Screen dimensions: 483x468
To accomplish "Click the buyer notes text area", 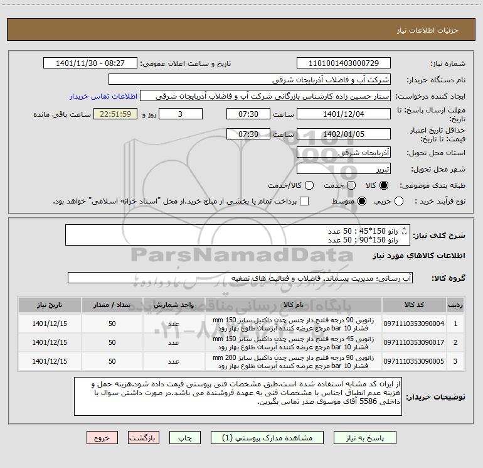I will point(238,396).
